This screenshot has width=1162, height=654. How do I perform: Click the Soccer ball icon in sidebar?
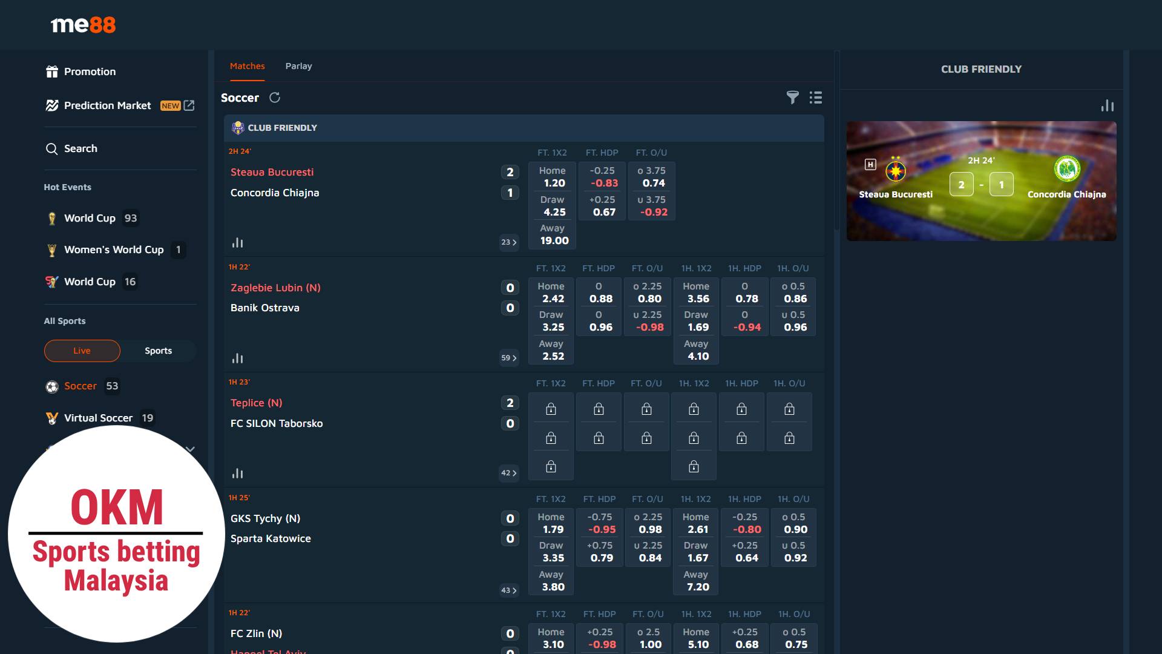click(x=52, y=386)
